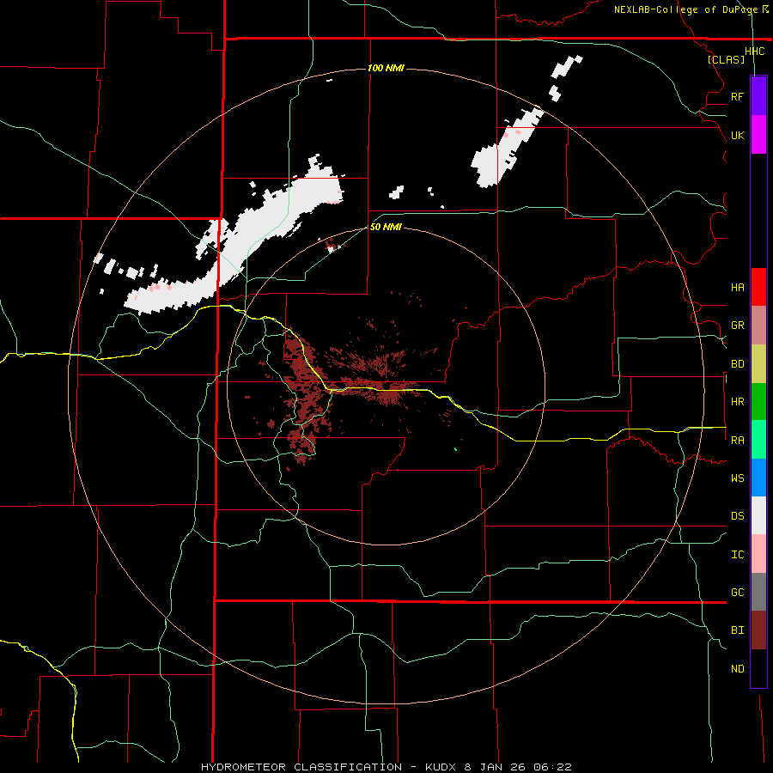Click the HA red legend swatch
Screen dimensions: 773x773
point(758,287)
